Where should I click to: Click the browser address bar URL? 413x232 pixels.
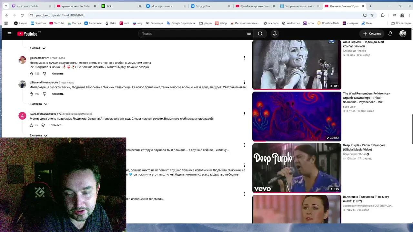[60, 15]
